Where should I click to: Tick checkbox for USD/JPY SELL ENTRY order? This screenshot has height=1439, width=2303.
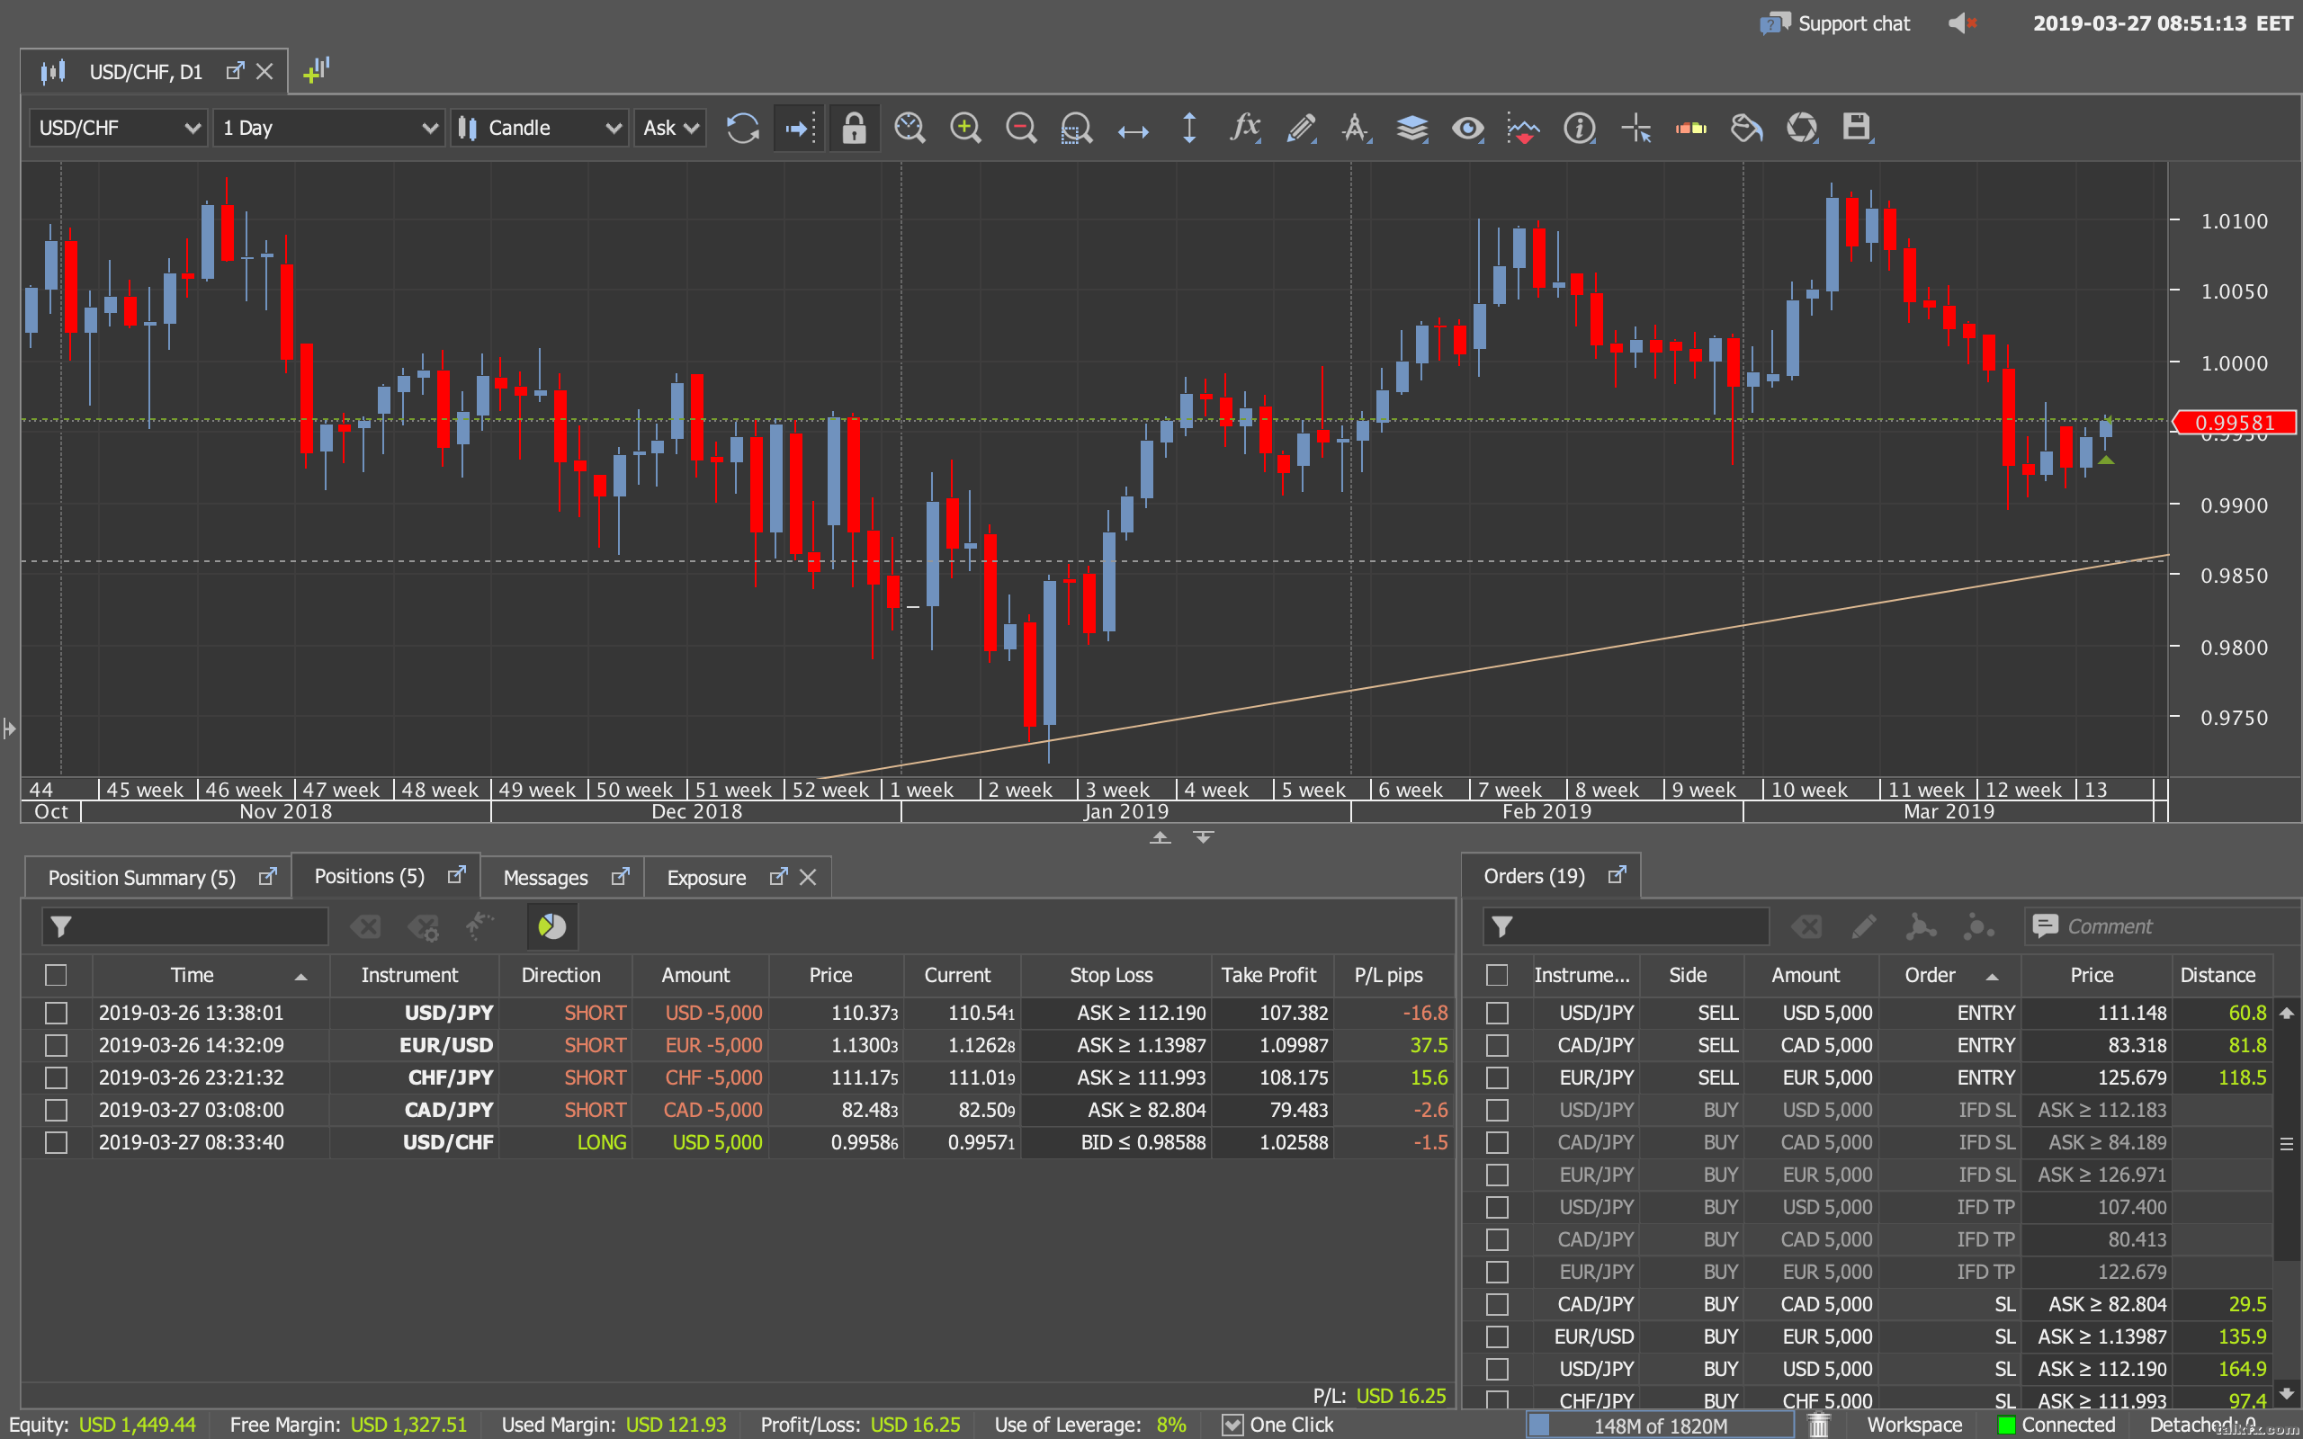pos(1497,1014)
